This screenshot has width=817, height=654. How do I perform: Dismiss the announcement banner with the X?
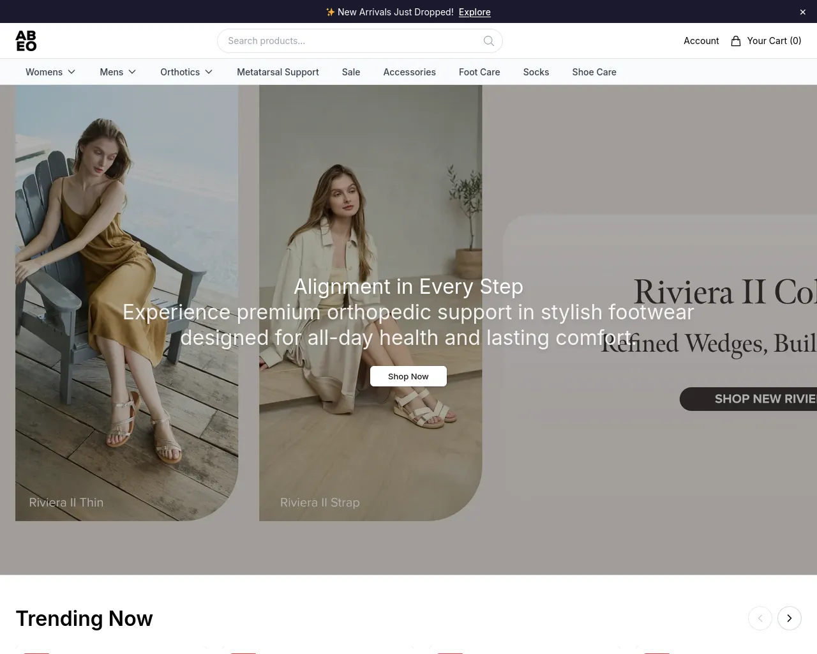[803, 12]
